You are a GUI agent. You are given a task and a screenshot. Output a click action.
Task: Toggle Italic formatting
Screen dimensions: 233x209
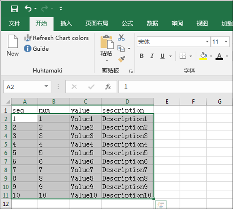(x=152, y=56)
